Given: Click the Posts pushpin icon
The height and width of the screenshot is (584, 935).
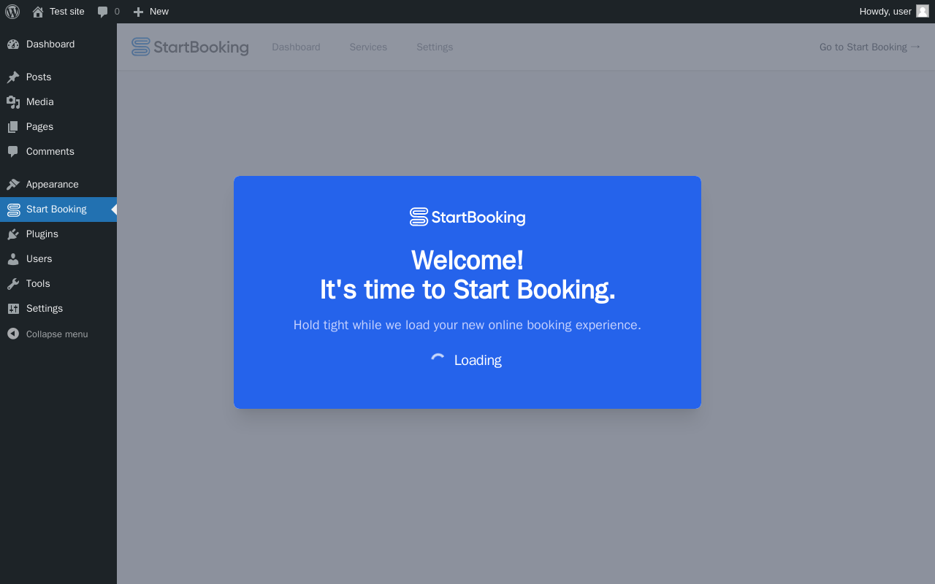Looking at the screenshot, I should 13,77.
